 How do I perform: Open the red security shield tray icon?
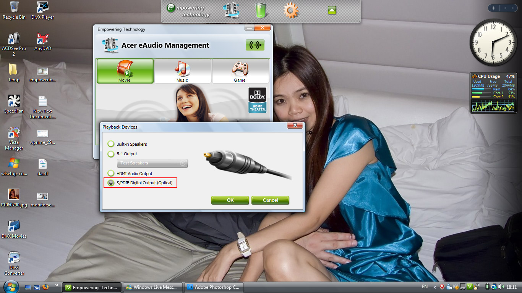pos(442,287)
